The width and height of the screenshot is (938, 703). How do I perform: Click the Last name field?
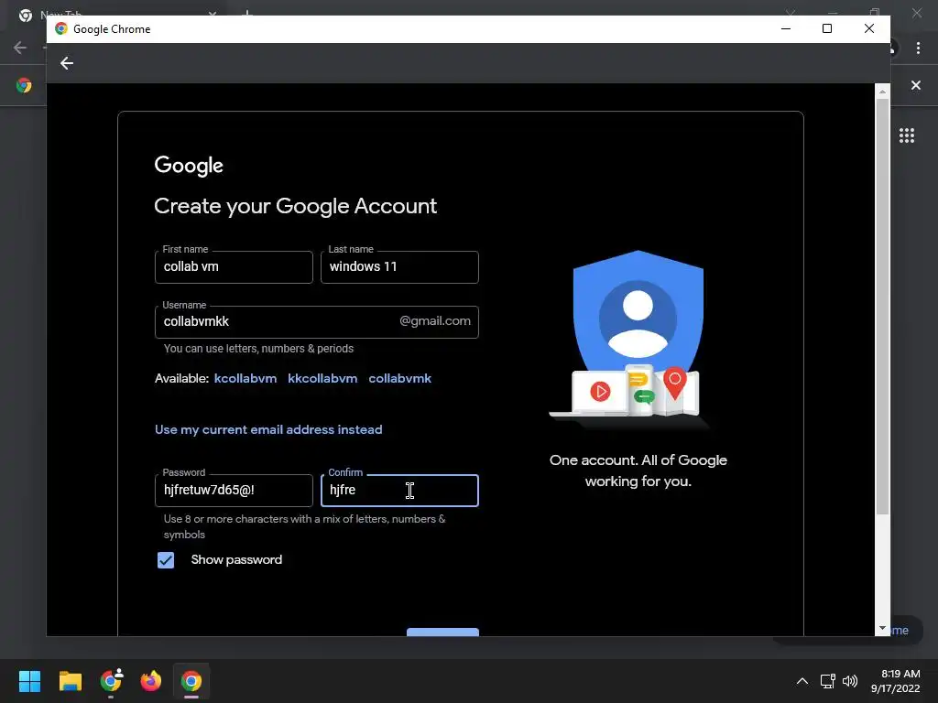[x=399, y=267]
